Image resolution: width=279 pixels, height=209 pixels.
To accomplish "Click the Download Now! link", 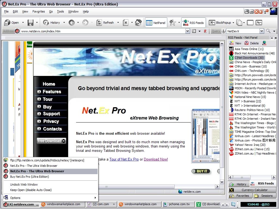I will tap(156, 159).
